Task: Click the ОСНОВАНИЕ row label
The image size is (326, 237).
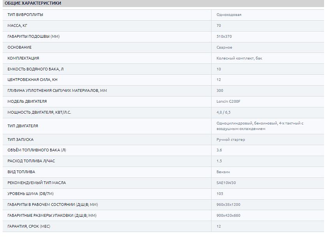Action: tap(19, 47)
